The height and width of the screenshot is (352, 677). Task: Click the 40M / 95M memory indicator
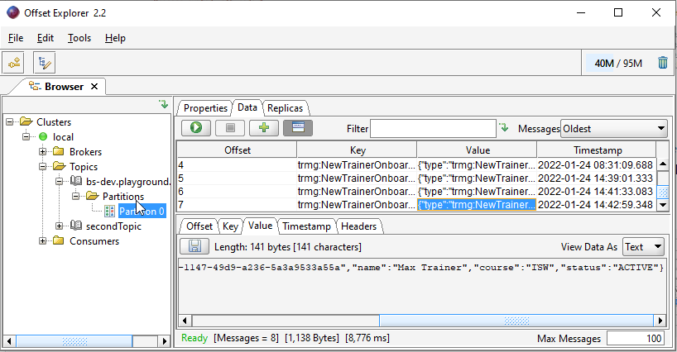[618, 64]
